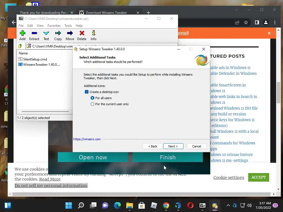Open taskbar Search icon
The image size is (283, 212).
[81, 205]
